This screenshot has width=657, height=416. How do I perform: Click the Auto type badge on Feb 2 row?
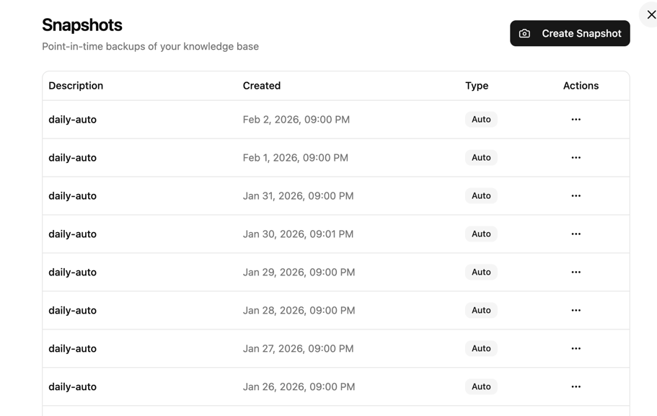pos(481,119)
